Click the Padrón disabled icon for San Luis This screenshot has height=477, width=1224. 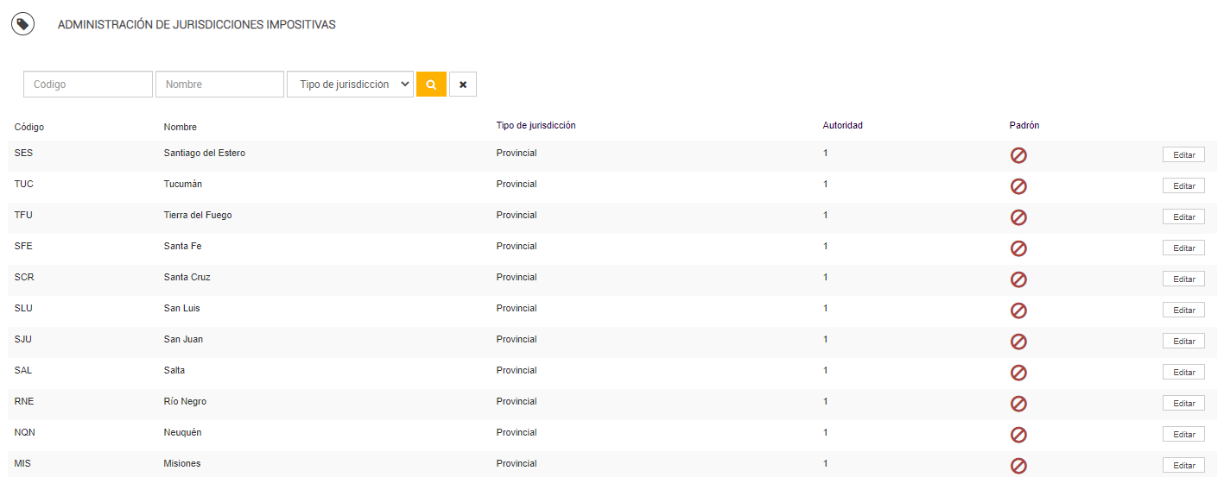pos(1018,311)
